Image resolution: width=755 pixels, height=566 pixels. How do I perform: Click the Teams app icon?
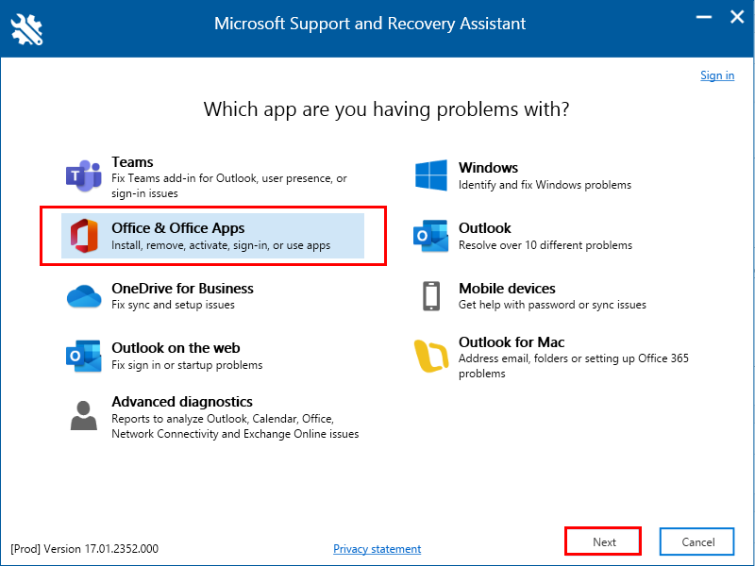pos(83,175)
